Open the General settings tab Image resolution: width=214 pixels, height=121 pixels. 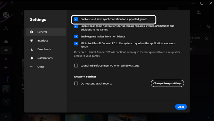pyautogui.click(x=46, y=32)
